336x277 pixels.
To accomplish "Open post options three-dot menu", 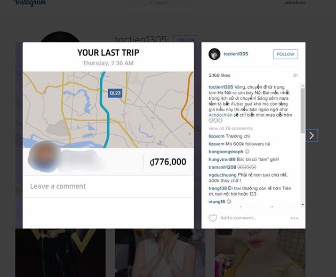I will tap(294, 218).
